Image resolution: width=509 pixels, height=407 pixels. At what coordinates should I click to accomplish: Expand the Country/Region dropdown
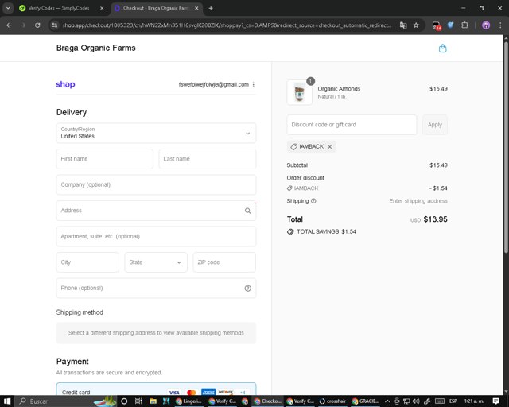coord(156,133)
